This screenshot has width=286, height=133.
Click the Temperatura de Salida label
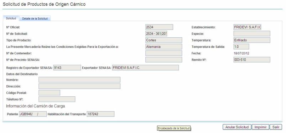click(208, 47)
